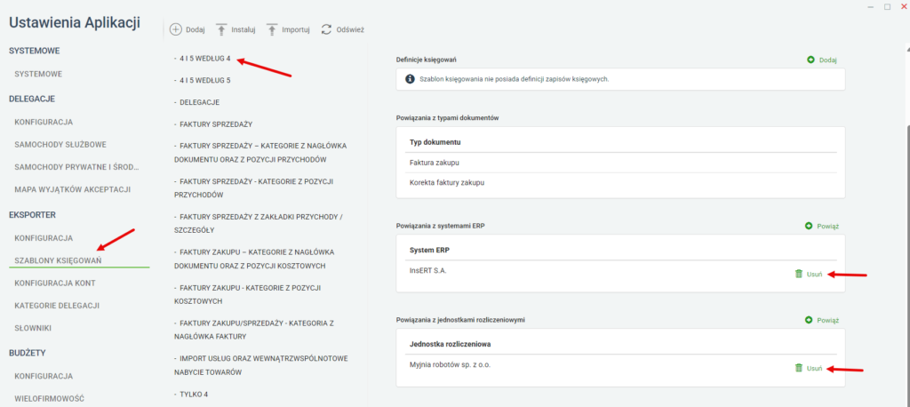910x407 pixels.
Task: Select SAMOCHODY PRYWATNE I ŚROD... menu item
Action: 77,167
